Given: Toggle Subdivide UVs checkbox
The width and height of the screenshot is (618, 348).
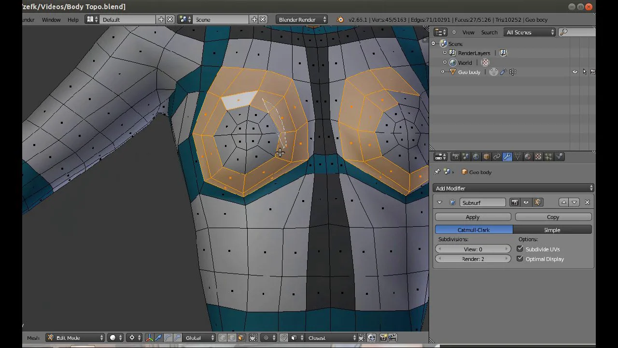Looking at the screenshot, I should (520, 249).
